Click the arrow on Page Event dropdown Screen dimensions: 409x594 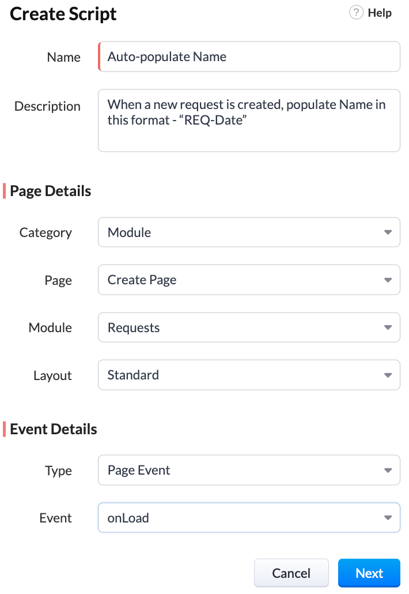388,470
